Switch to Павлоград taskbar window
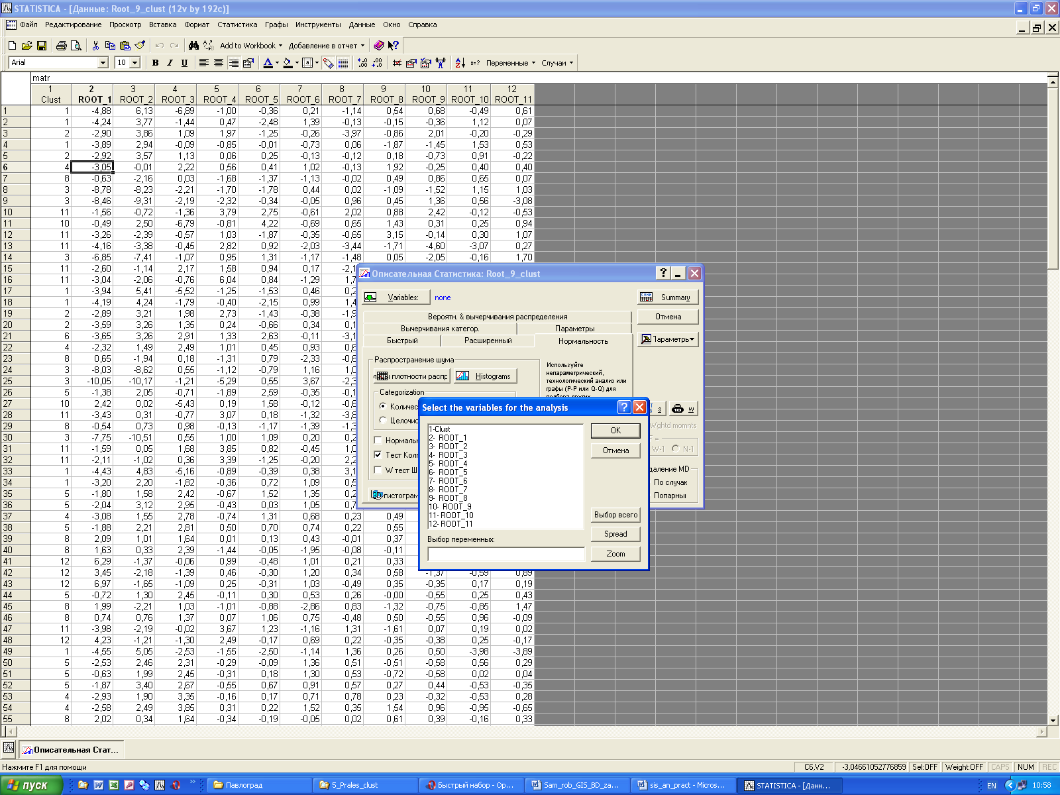 click(258, 785)
